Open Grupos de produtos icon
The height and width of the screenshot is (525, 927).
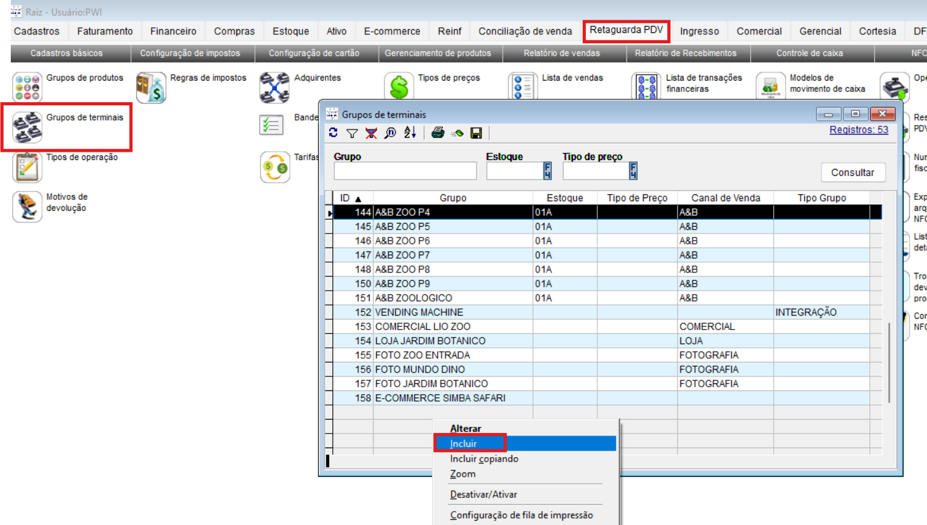pyautogui.click(x=27, y=87)
